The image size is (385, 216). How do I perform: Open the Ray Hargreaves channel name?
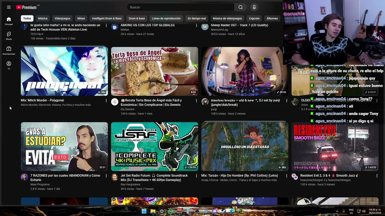click(x=131, y=184)
